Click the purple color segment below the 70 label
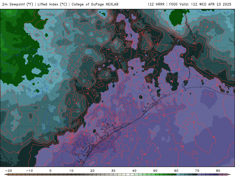This screenshot has height=176, width=235. tap(199, 175)
